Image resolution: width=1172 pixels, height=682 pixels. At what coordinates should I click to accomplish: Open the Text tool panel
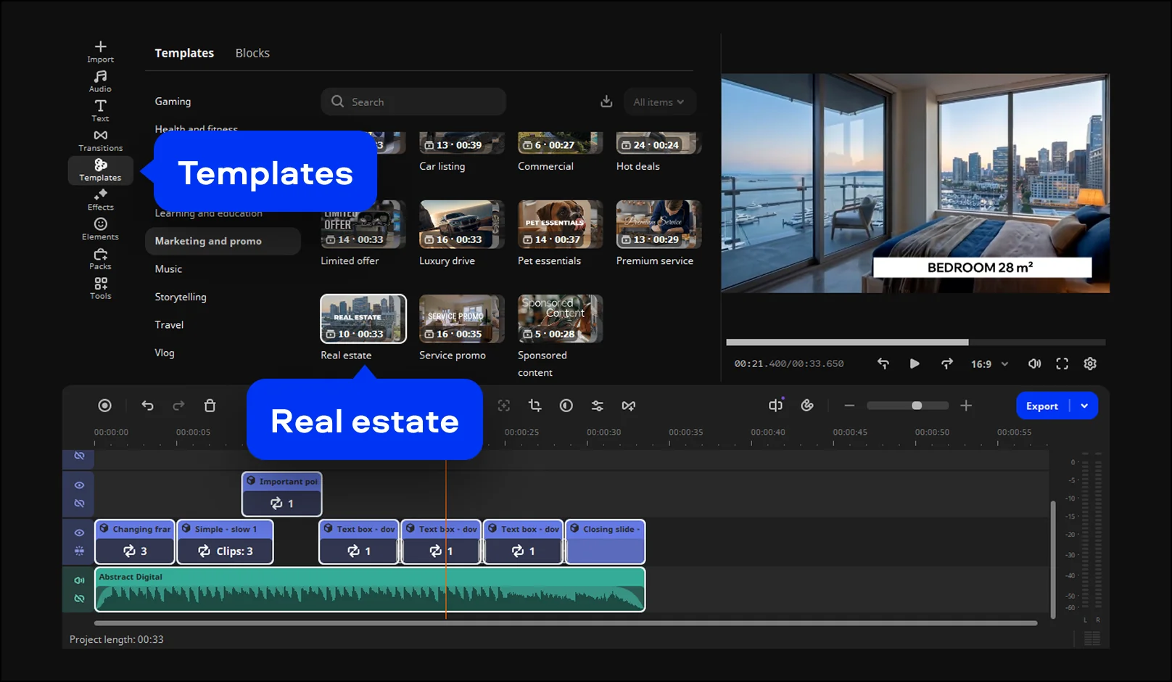(x=100, y=111)
